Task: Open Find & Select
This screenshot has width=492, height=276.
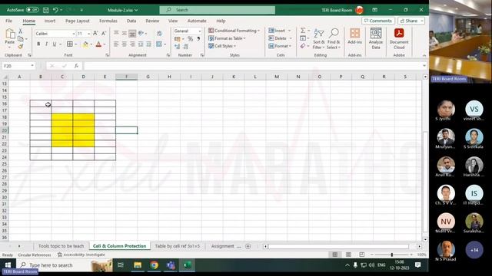Action: pyautogui.click(x=333, y=39)
